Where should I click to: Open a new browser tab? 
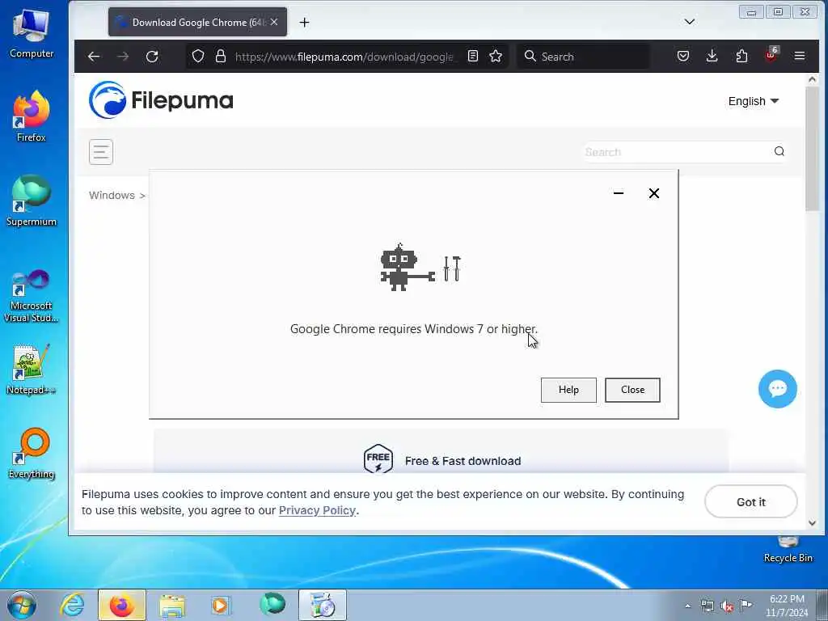pyautogui.click(x=304, y=22)
